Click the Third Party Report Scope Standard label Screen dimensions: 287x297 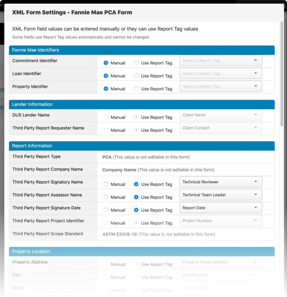tap(48, 233)
